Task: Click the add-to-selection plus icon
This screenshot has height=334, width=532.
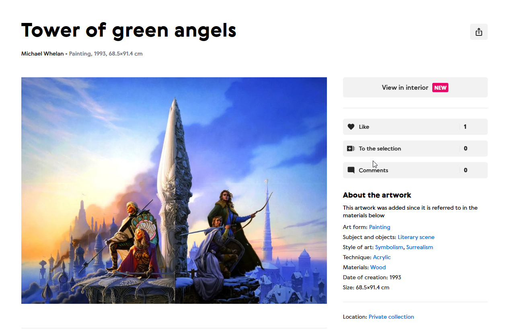Action: [351, 148]
